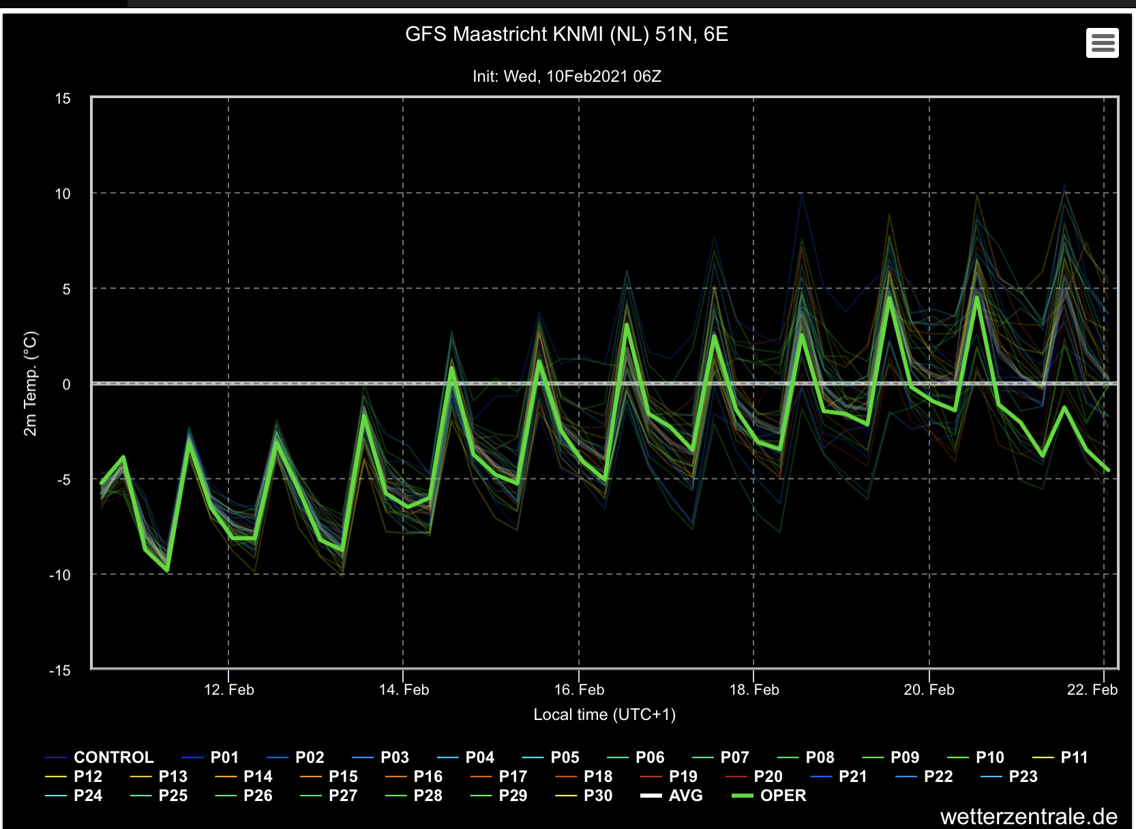
Task: Open the chart context hamburger menu
Action: (1102, 43)
